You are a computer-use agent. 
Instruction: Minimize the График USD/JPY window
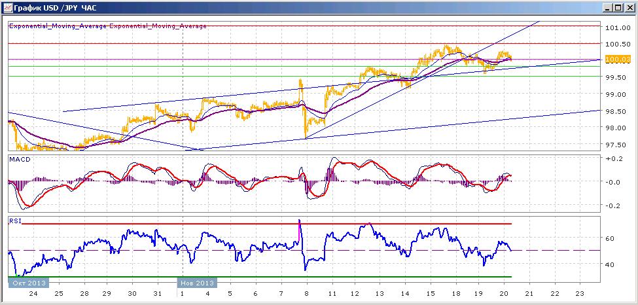coord(609,7)
